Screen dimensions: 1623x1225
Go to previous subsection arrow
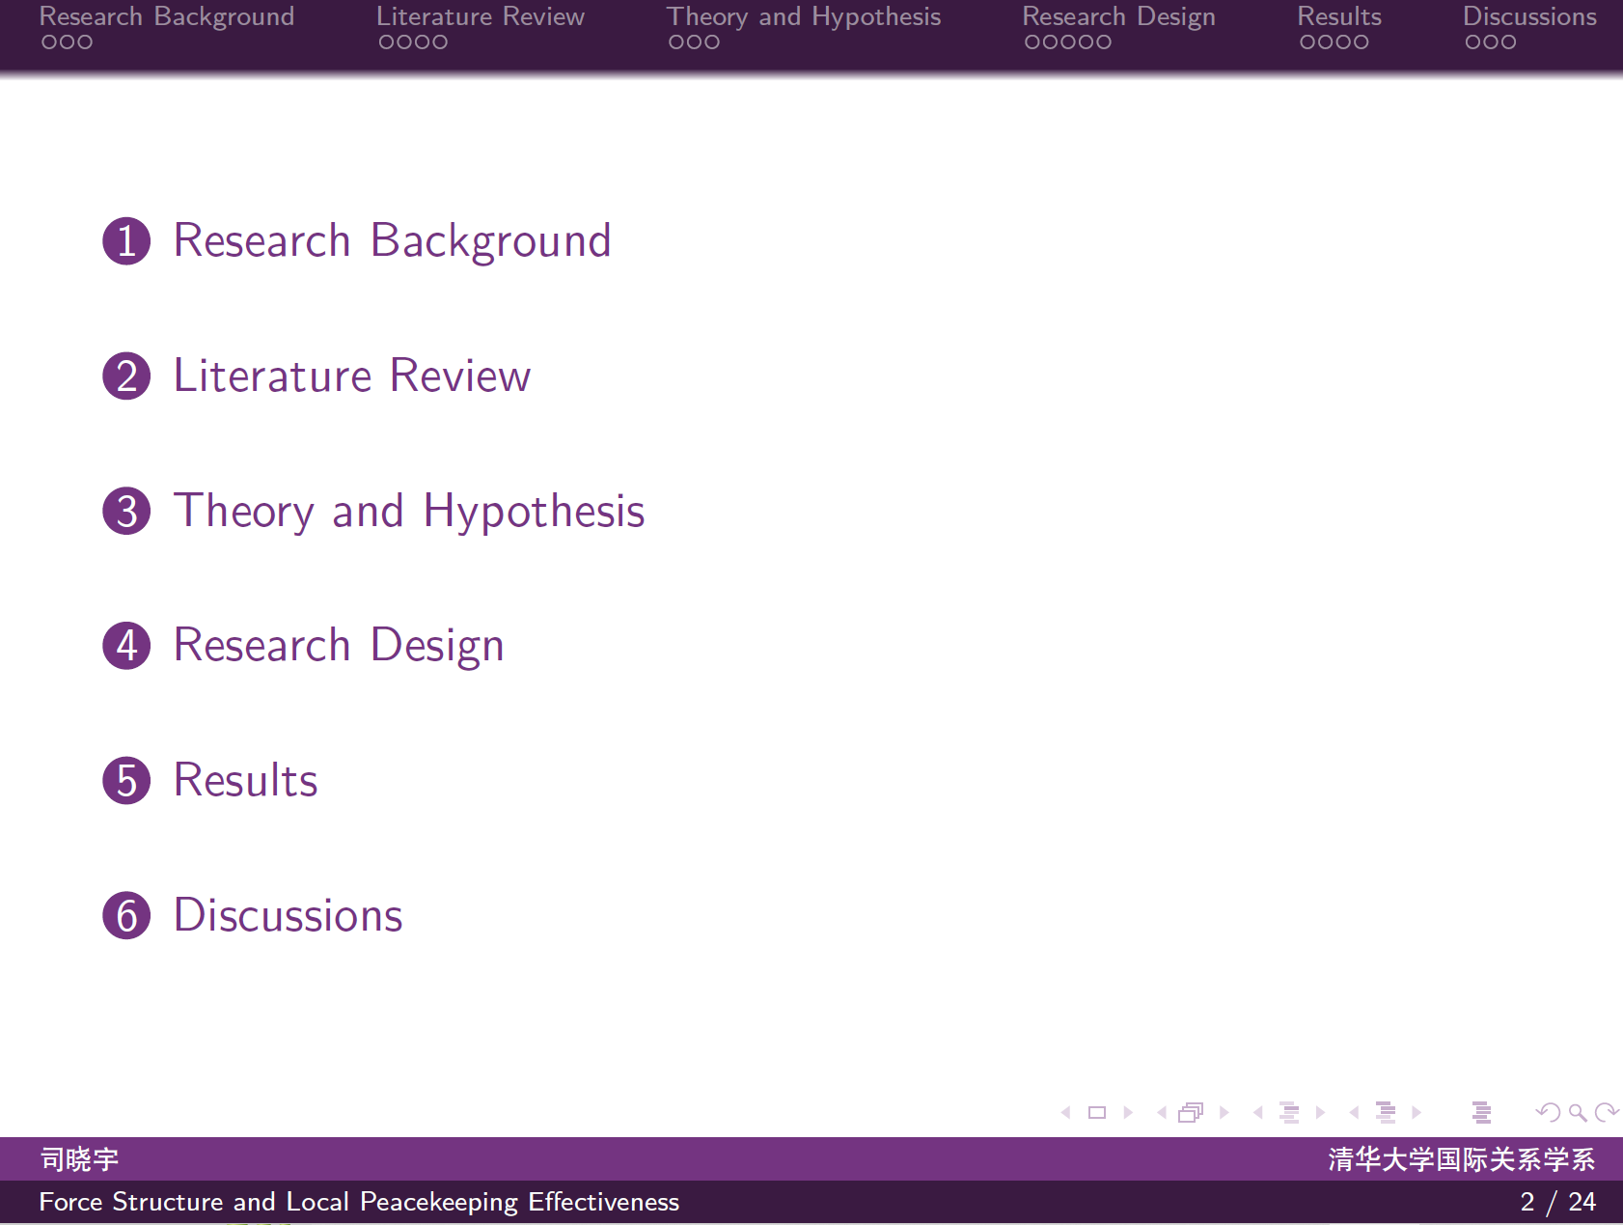[1258, 1113]
